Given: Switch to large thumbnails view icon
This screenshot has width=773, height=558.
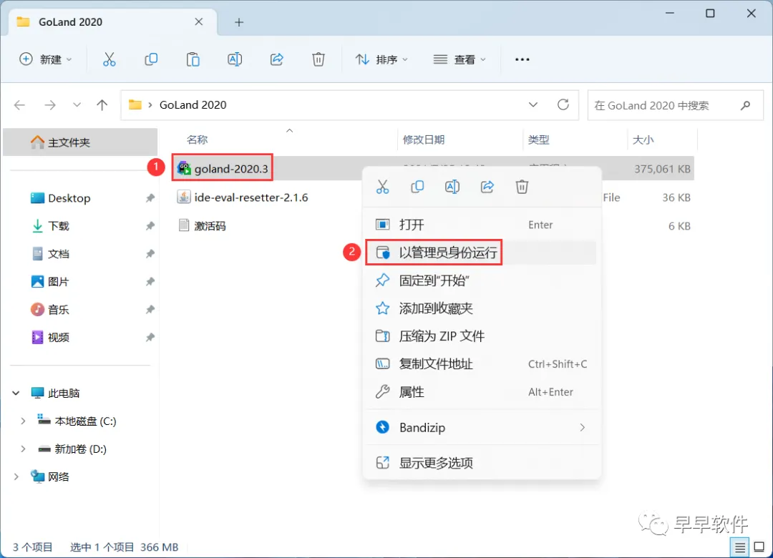Looking at the screenshot, I should pos(759,547).
